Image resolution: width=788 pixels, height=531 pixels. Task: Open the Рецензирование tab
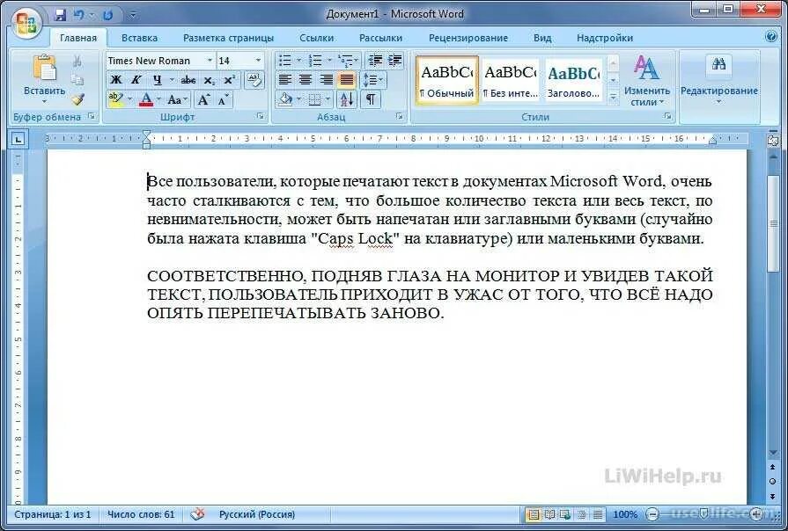tap(468, 38)
